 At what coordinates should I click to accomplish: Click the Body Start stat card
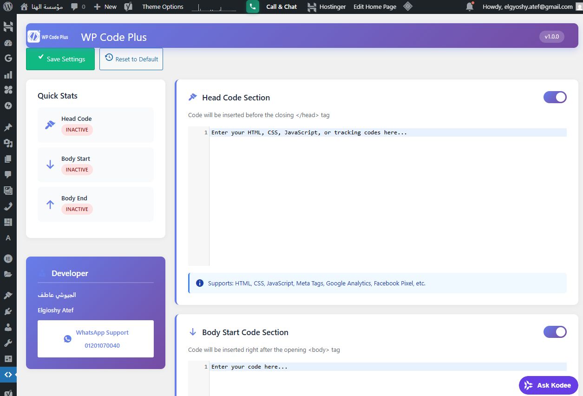96,165
